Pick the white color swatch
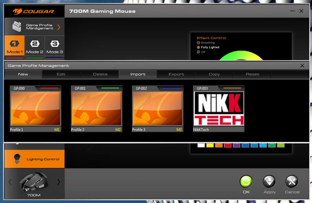The width and height of the screenshot is (312, 203). point(201,145)
